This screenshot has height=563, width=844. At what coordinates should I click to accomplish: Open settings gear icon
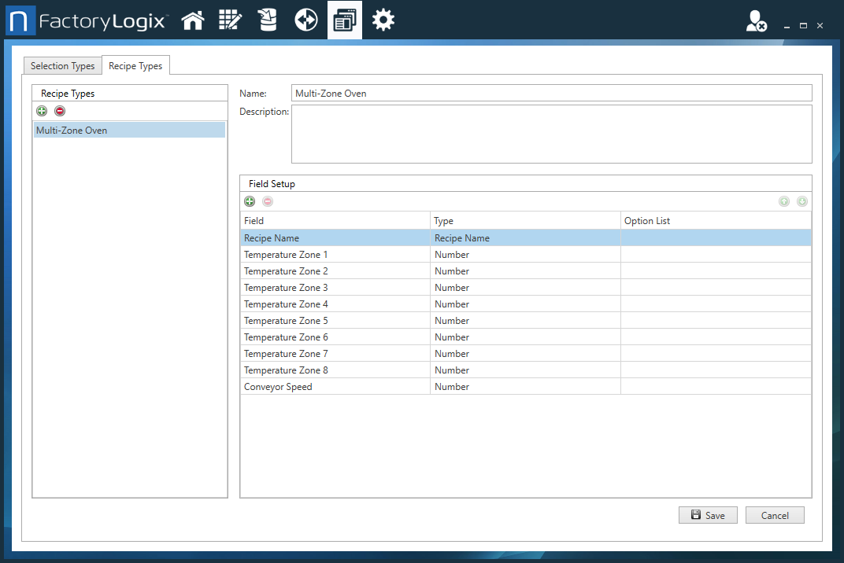(383, 20)
